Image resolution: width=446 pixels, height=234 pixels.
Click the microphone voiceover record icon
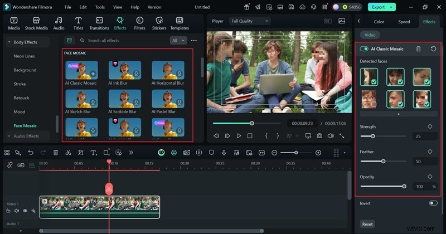[x=224, y=153]
